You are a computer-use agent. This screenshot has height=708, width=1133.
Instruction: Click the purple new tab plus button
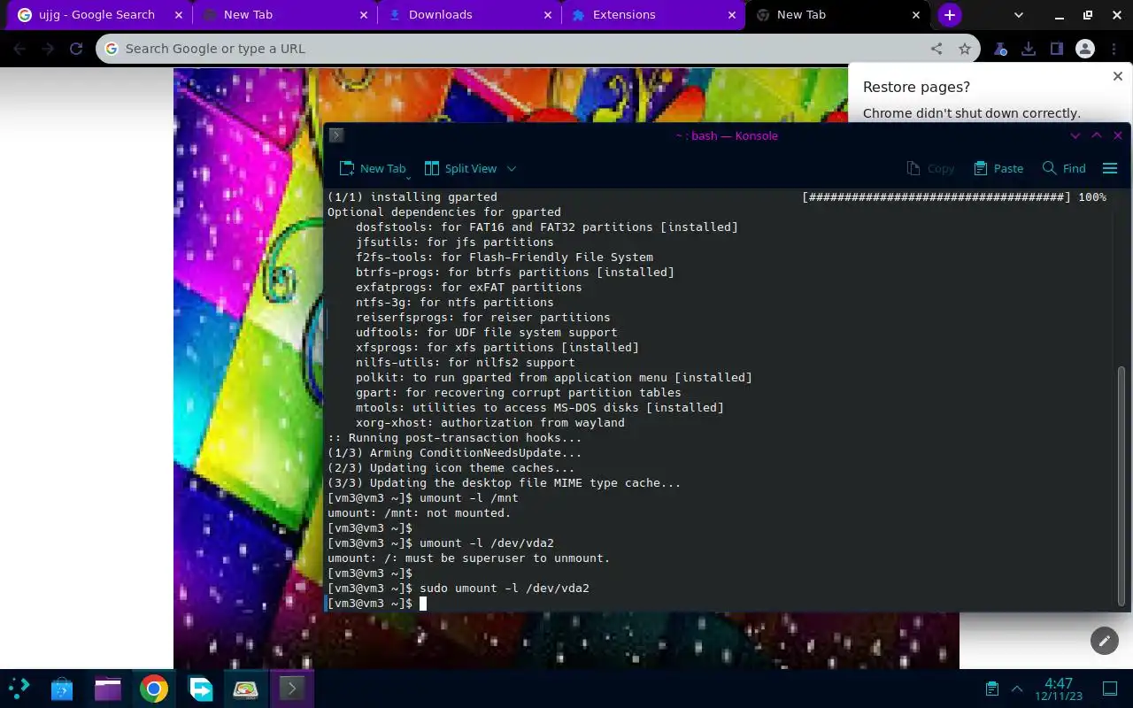(x=950, y=15)
